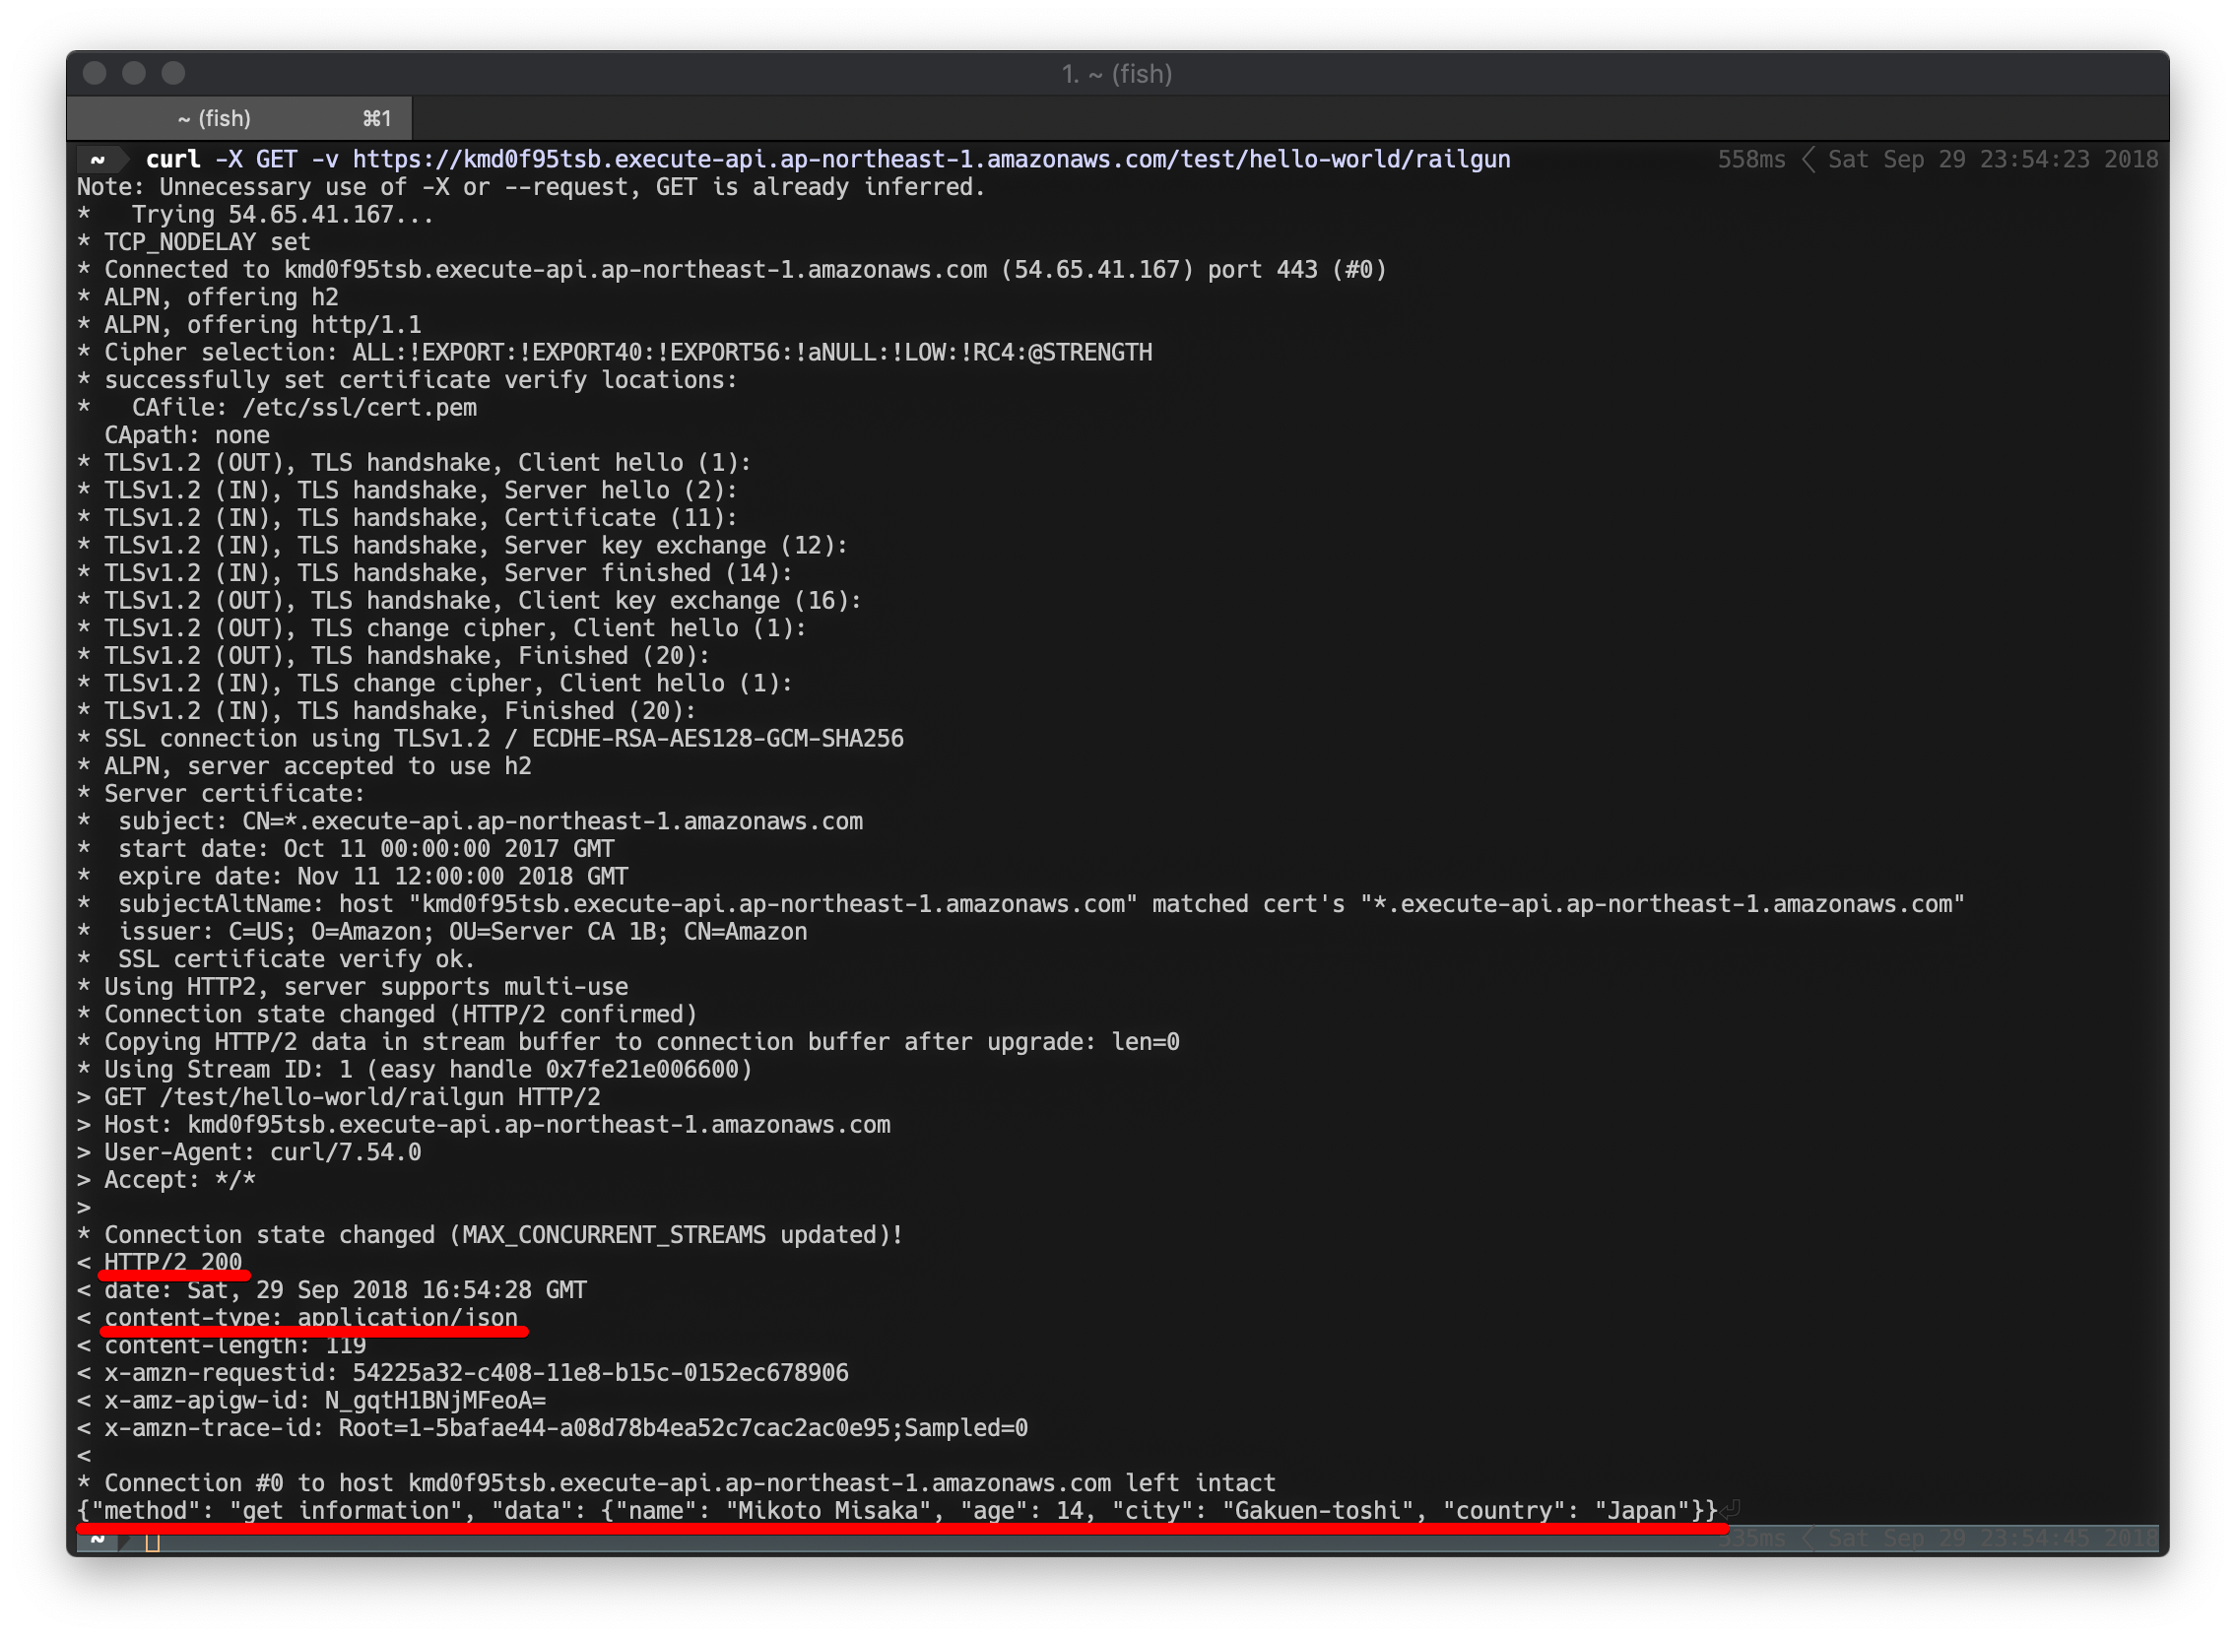Select the '~ (fish)' terminal tab
This screenshot has height=1639, width=2236.
[x=239, y=119]
